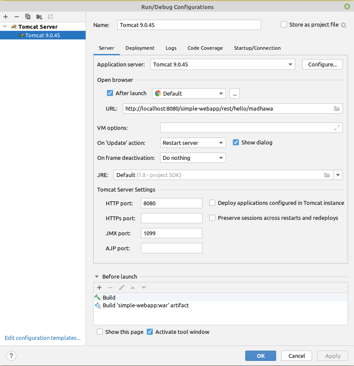Focus the VM options field

(x=251, y=128)
